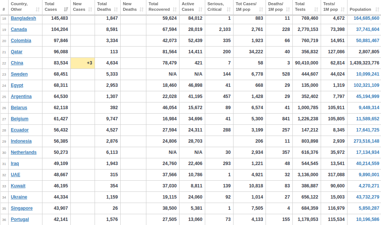Viewport: 381px width, 225px height.
Task: Open the Colombia country link
Action: (x=21, y=41)
